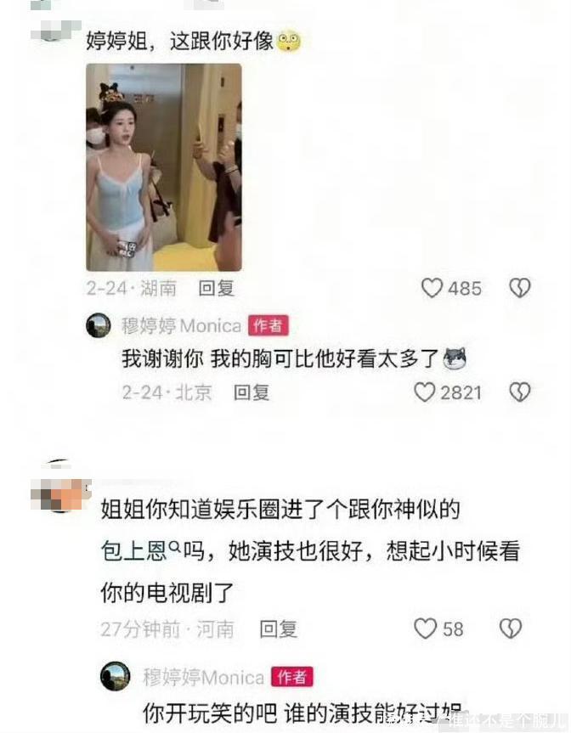The image size is (571, 733).
Task: Open 穆婷婷 Monica profile name in first reply
Action: pyautogui.click(x=182, y=325)
